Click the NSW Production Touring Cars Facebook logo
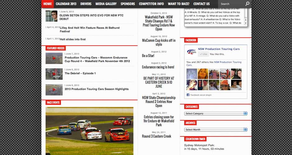This screenshot has height=155, width=292. coord(191,52)
